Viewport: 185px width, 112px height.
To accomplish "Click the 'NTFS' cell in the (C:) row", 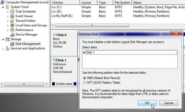I will (118, 7).
